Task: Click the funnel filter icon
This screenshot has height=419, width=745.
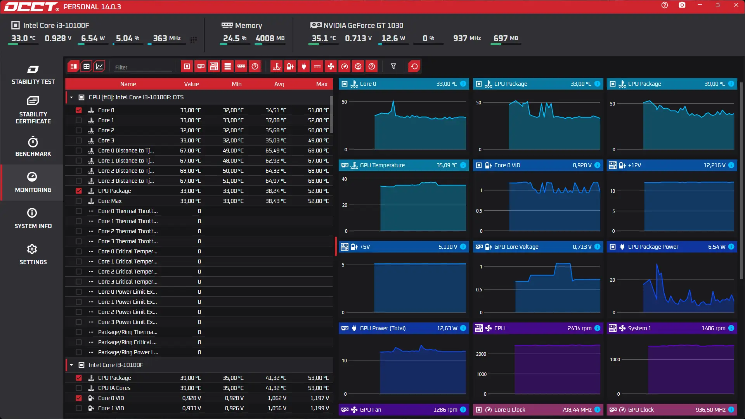Action: click(393, 66)
